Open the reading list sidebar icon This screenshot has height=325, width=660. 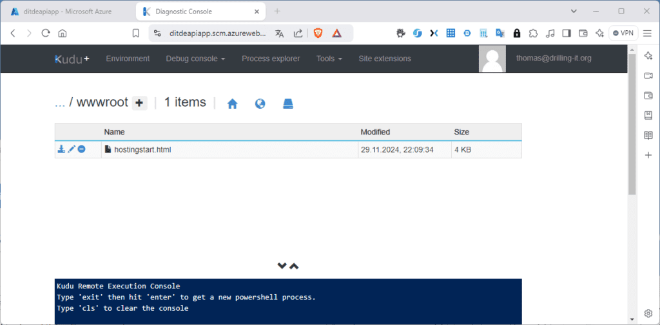tap(648, 135)
